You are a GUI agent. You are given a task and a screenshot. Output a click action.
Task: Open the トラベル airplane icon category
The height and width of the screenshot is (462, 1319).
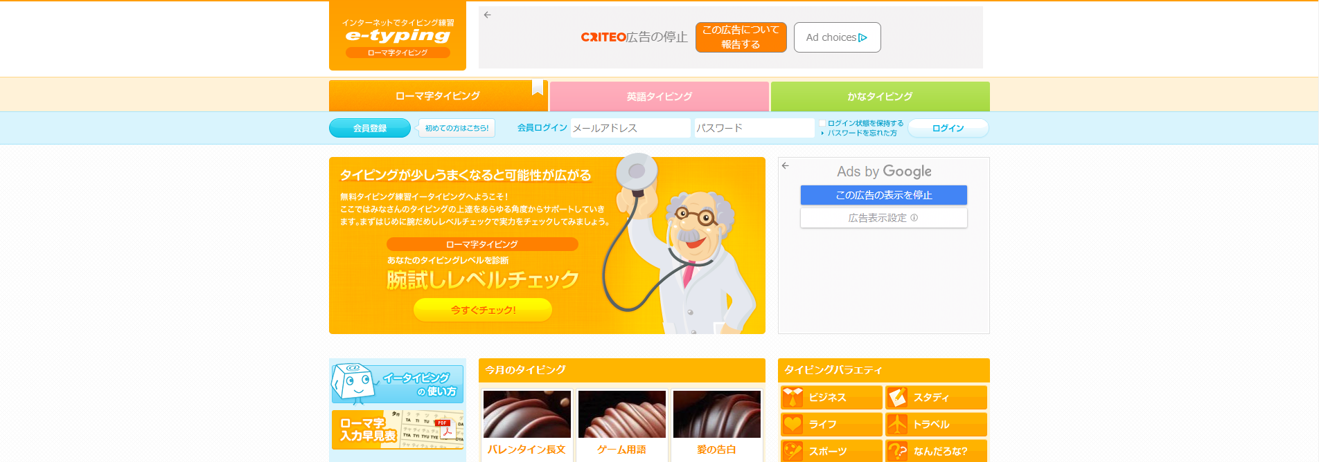897,424
